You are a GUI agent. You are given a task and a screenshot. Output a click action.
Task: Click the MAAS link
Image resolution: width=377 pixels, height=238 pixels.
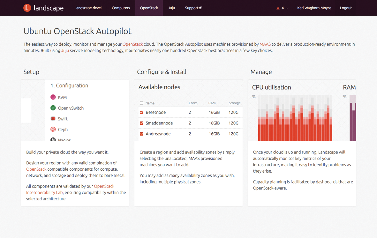click(265, 44)
